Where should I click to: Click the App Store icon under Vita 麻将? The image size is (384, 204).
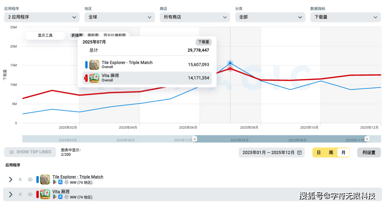tap(60, 197)
